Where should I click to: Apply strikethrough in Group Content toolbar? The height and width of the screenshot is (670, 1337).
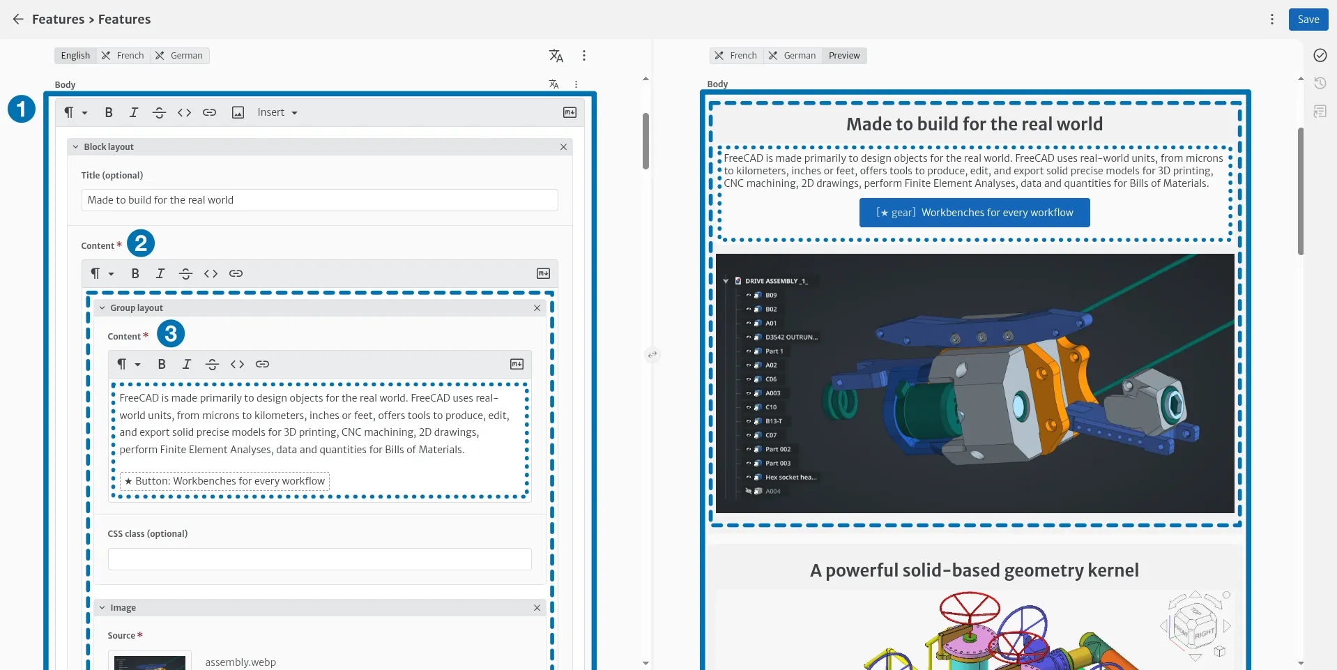pyautogui.click(x=212, y=364)
